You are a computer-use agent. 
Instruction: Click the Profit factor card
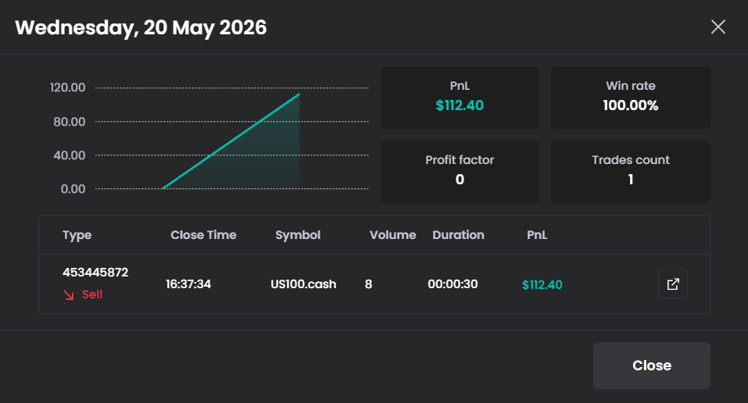point(460,172)
